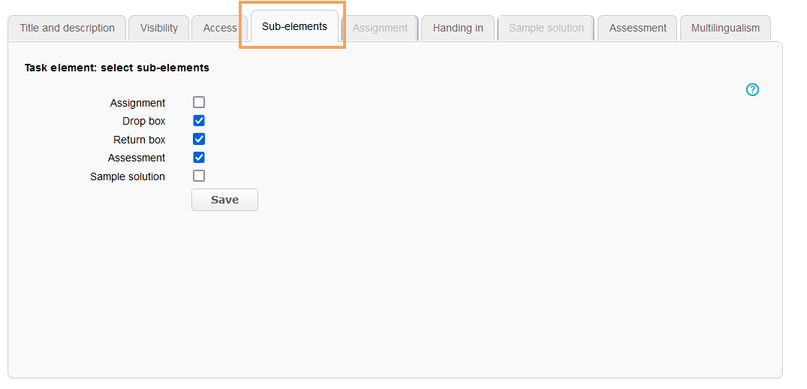Open the Visibility tab
Screen dimensions: 807x389
click(x=159, y=29)
